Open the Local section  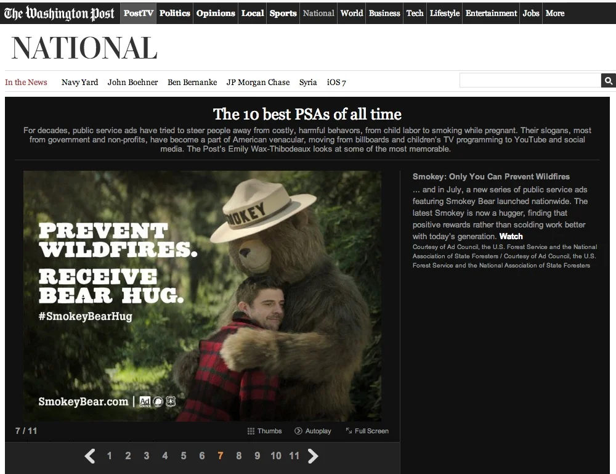[252, 13]
